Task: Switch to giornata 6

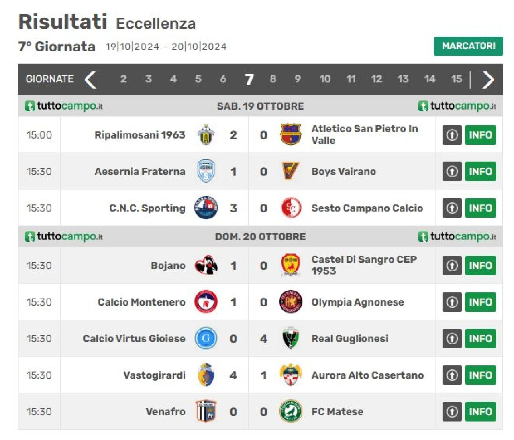Action: click(223, 79)
